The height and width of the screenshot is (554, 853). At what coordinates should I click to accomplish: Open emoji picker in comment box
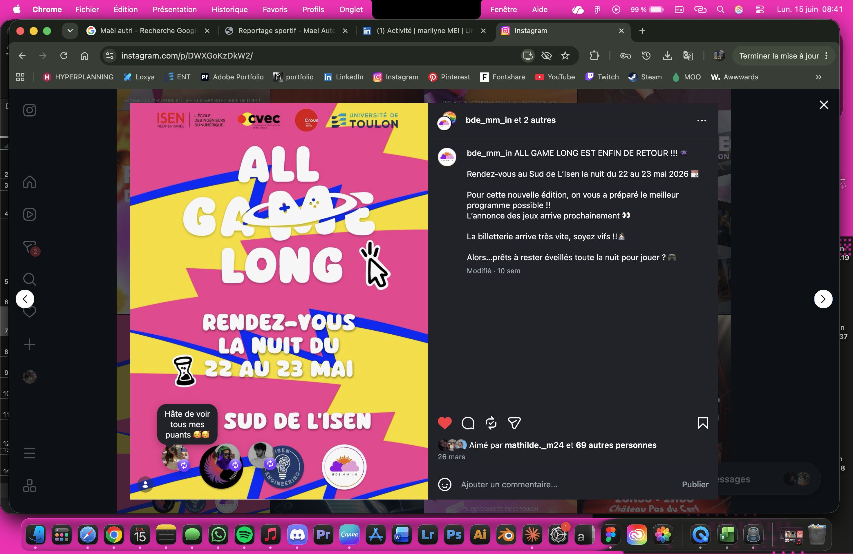coord(444,484)
